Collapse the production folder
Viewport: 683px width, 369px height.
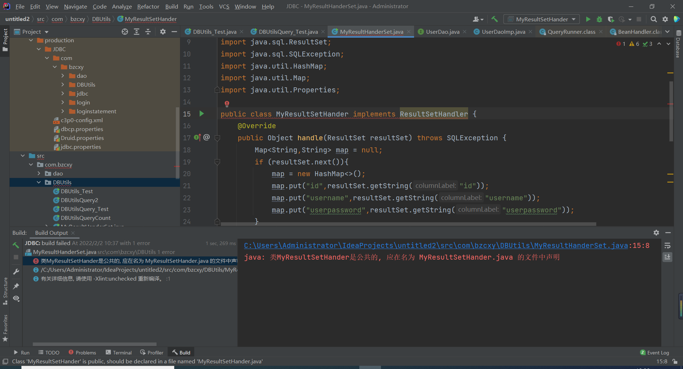[31, 40]
